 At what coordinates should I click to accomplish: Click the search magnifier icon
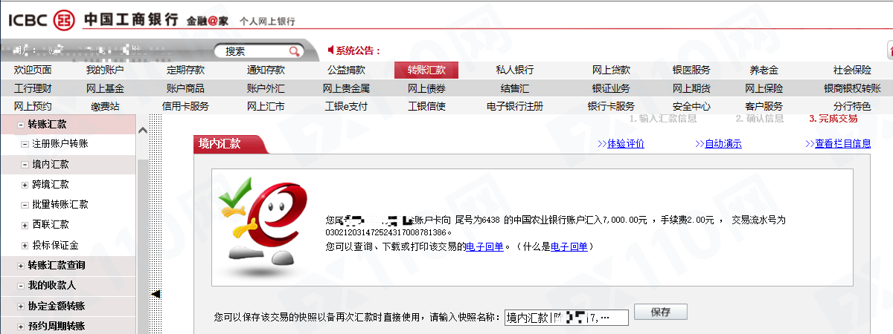(295, 51)
